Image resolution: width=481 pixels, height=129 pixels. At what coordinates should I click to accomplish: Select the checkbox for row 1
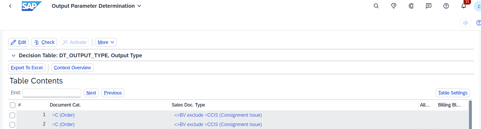coord(12,115)
